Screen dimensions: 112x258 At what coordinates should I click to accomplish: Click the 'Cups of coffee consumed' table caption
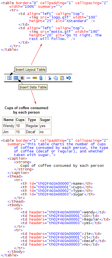click(26, 110)
